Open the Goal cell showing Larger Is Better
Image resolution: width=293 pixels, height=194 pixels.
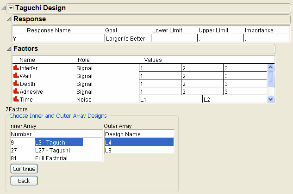click(128, 38)
